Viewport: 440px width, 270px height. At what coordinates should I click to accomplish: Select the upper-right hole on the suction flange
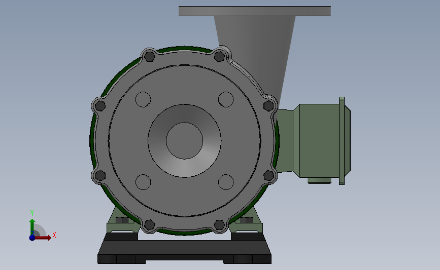226,99
